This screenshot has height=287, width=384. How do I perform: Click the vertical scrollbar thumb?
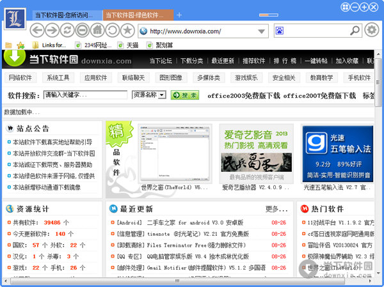pyautogui.click(x=378, y=82)
